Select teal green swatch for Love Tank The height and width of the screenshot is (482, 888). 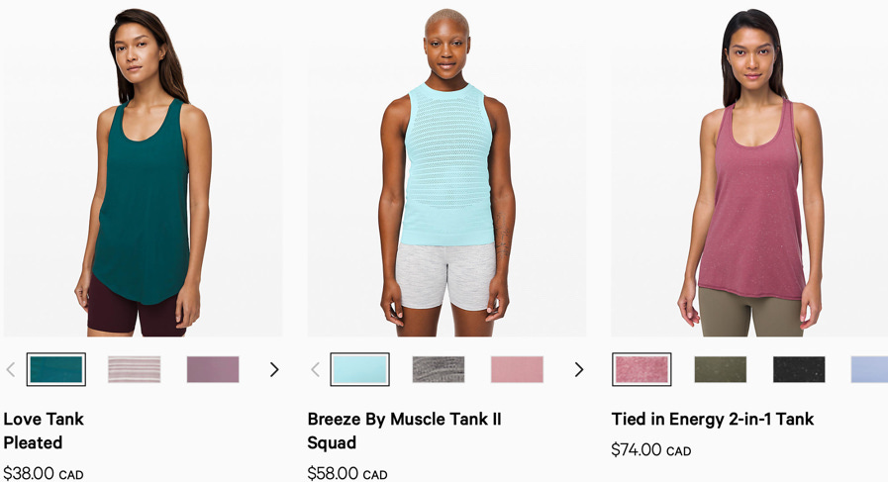[x=56, y=369]
